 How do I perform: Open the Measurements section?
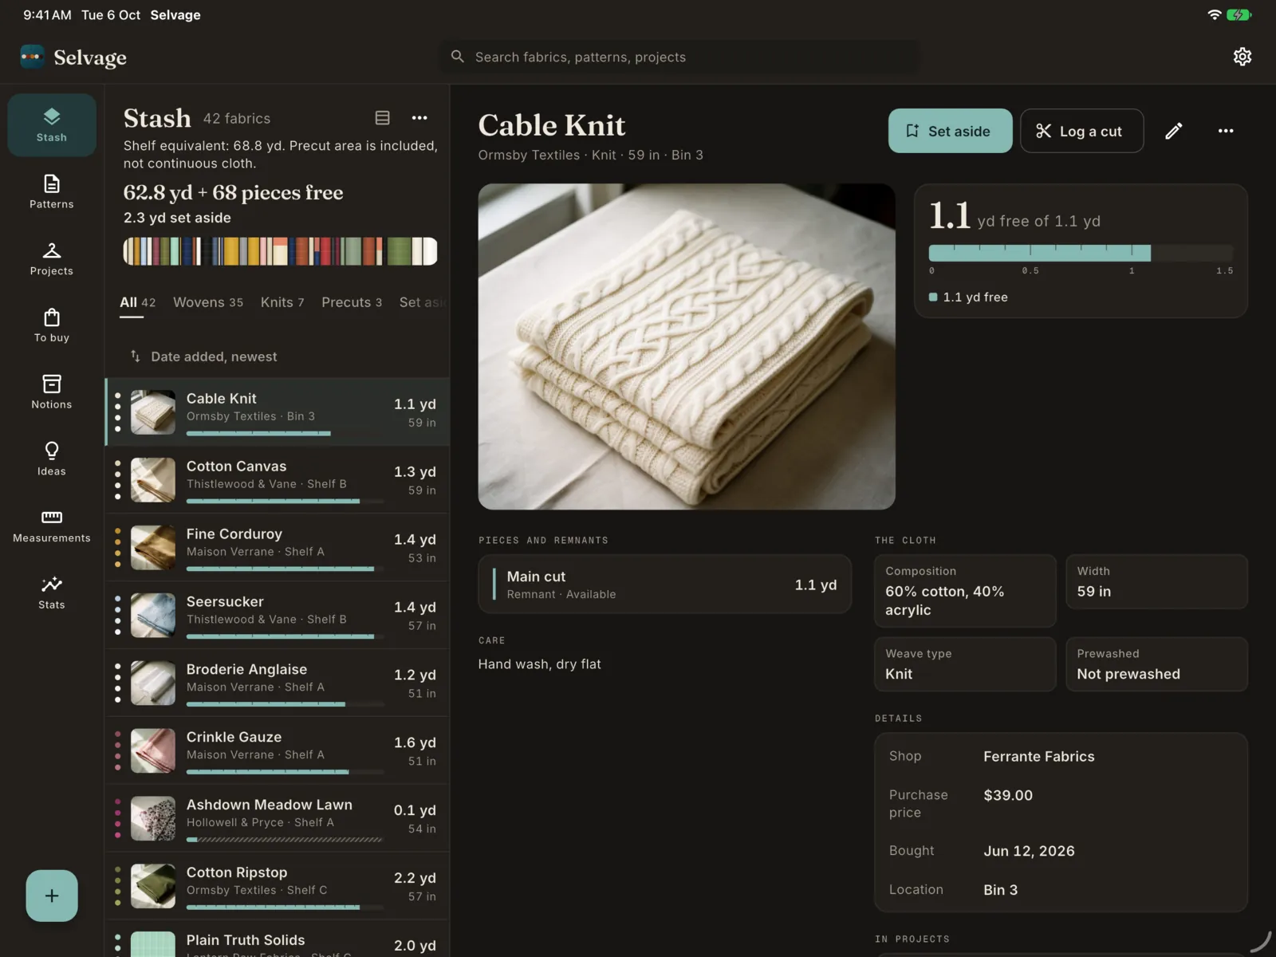pyautogui.click(x=52, y=526)
